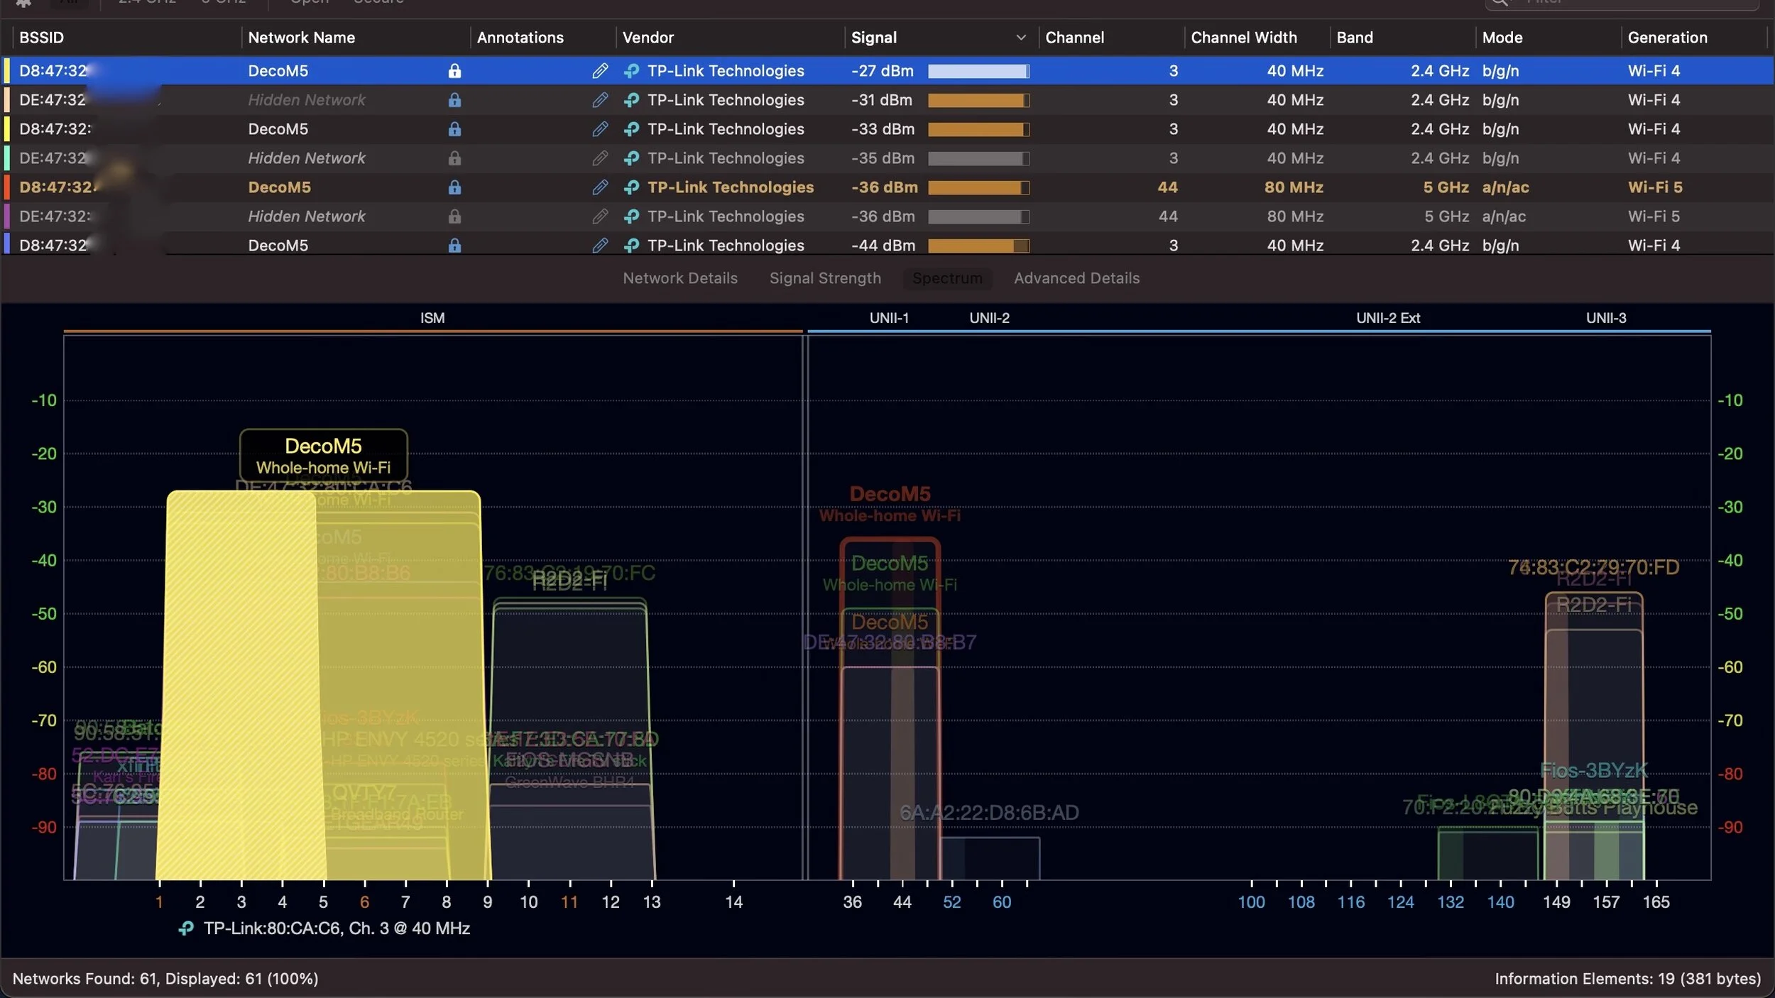
Task: Click the Channel Width column header
Action: point(1243,38)
